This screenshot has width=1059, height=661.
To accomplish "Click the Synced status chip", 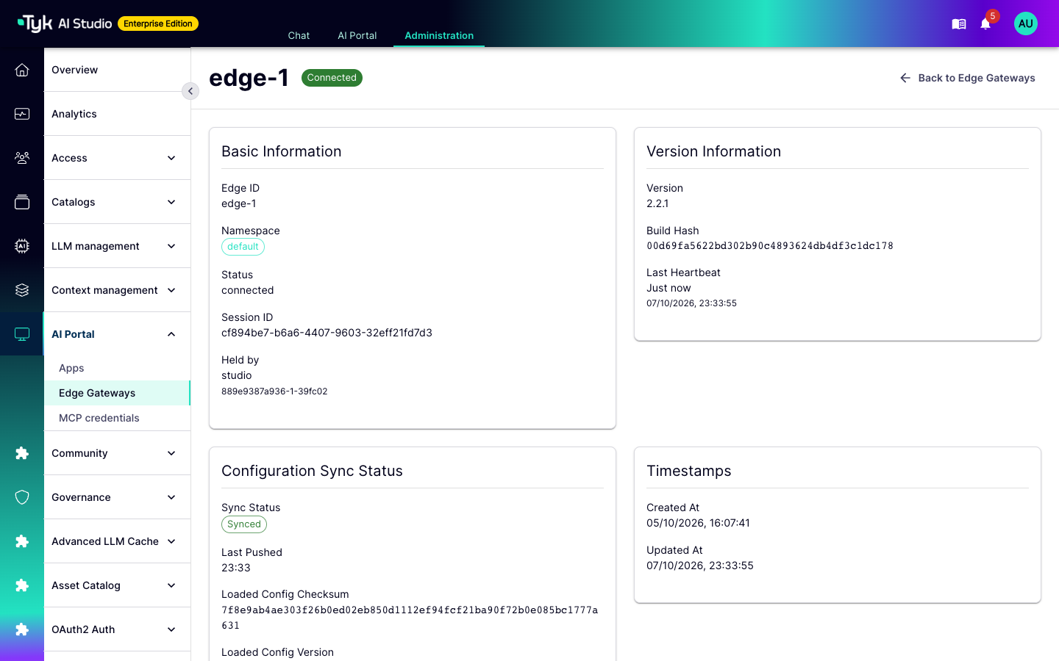I will click(244, 524).
